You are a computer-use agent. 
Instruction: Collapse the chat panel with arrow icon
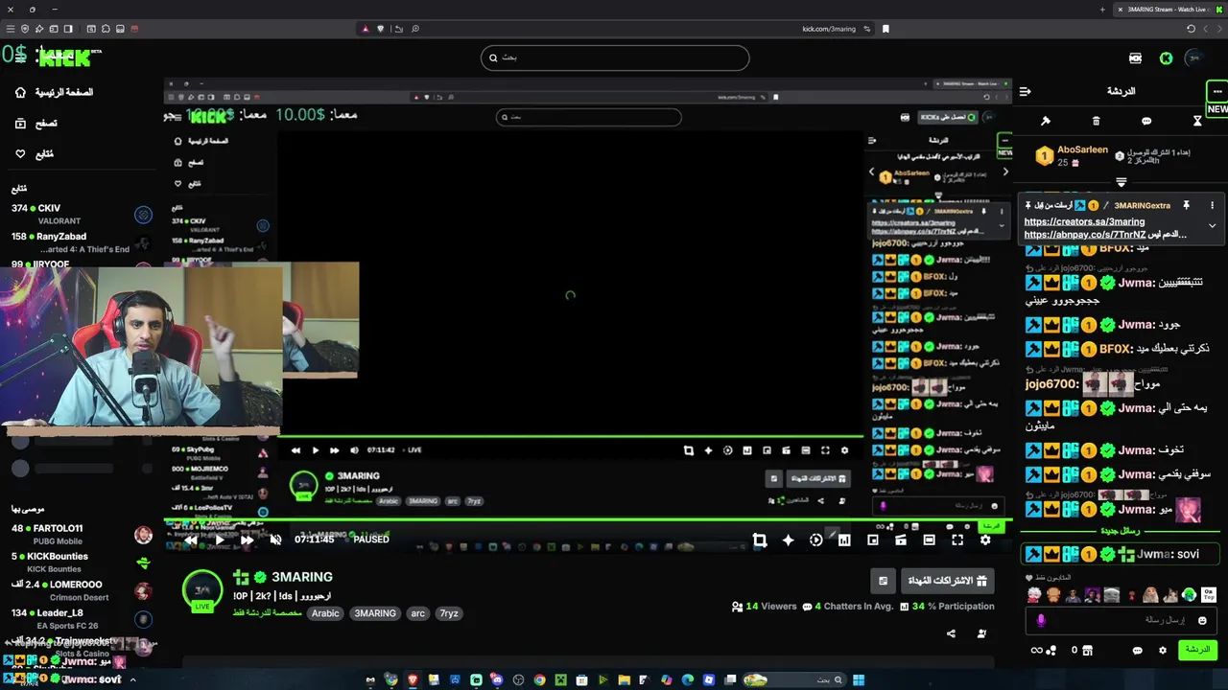click(x=1026, y=92)
